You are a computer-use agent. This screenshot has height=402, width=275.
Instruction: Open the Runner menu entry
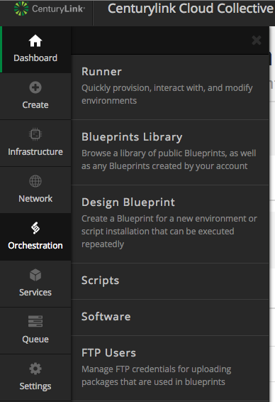(170, 87)
